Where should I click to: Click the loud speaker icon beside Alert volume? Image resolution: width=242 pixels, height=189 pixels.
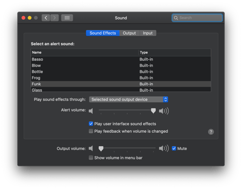pos(164,111)
